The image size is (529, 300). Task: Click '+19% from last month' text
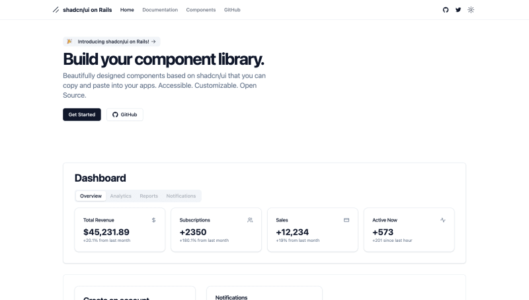(298, 241)
